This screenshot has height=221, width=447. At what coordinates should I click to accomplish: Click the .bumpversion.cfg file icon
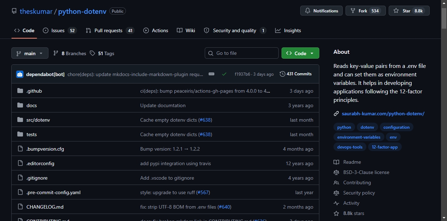(20, 149)
